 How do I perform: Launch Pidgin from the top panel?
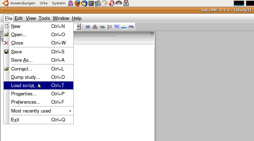(x=71, y=3)
